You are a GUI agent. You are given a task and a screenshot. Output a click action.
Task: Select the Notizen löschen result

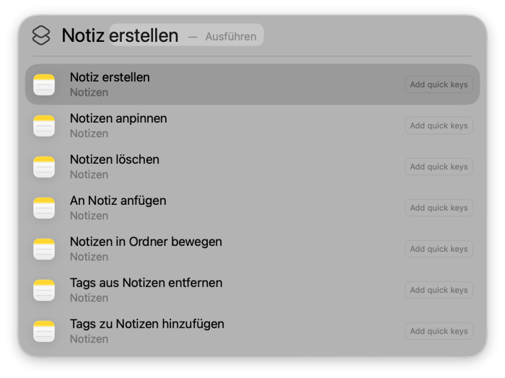(252, 167)
